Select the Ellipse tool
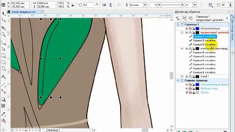 click(x=3, y=62)
